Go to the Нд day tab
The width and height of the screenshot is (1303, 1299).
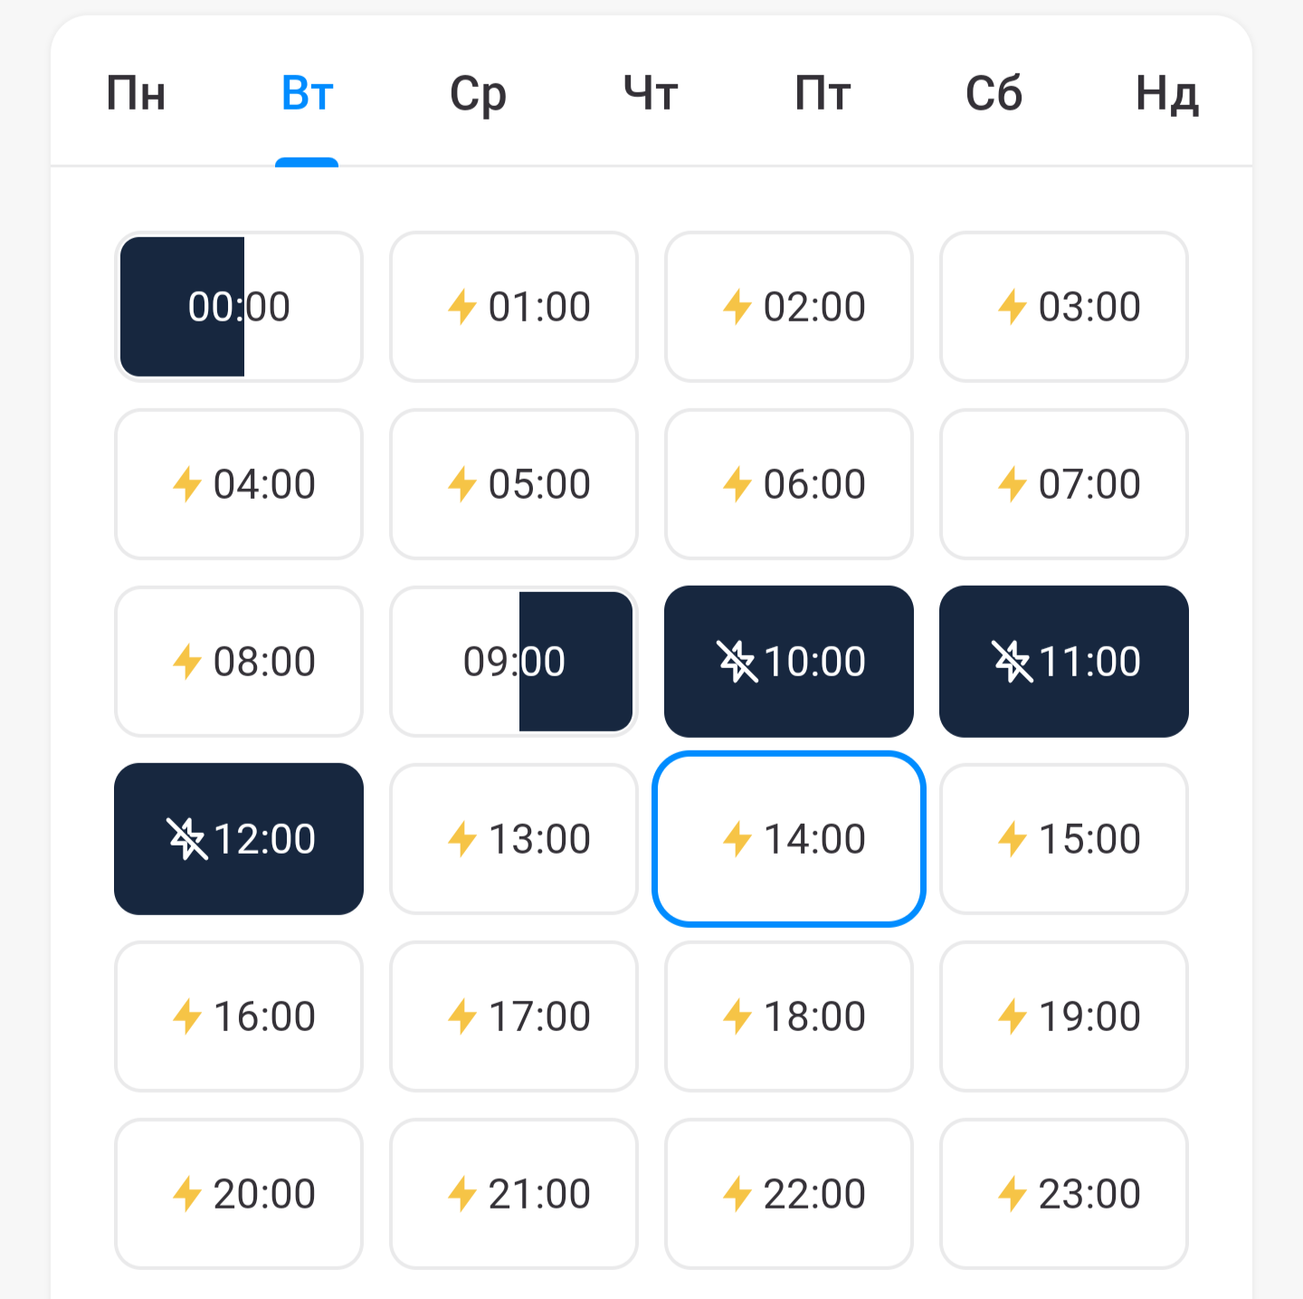click(x=1166, y=93)
